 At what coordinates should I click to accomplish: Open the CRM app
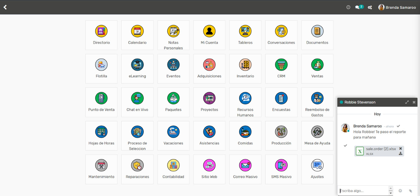click(x=281, y=68)
